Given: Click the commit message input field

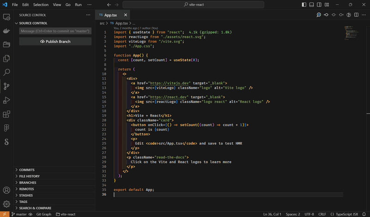Looking at the screenshot, I should coord(55,31).
